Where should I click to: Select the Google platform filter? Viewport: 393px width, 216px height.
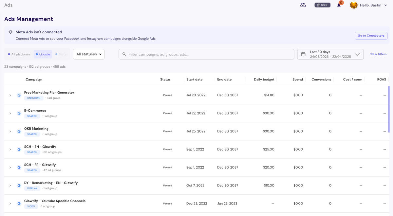43,54
